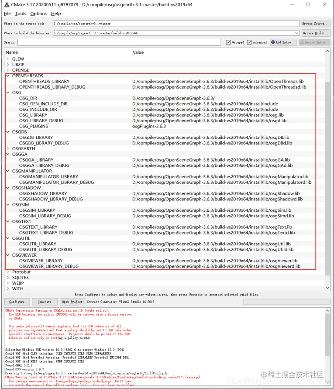Expand the WEBP group
The height and width of the screenshot is (389, 334).
(x=8, y=283)
